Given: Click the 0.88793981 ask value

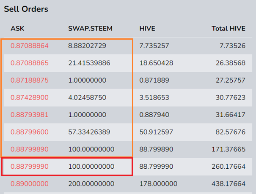Looking at the screenshot, I should (29, 115).
